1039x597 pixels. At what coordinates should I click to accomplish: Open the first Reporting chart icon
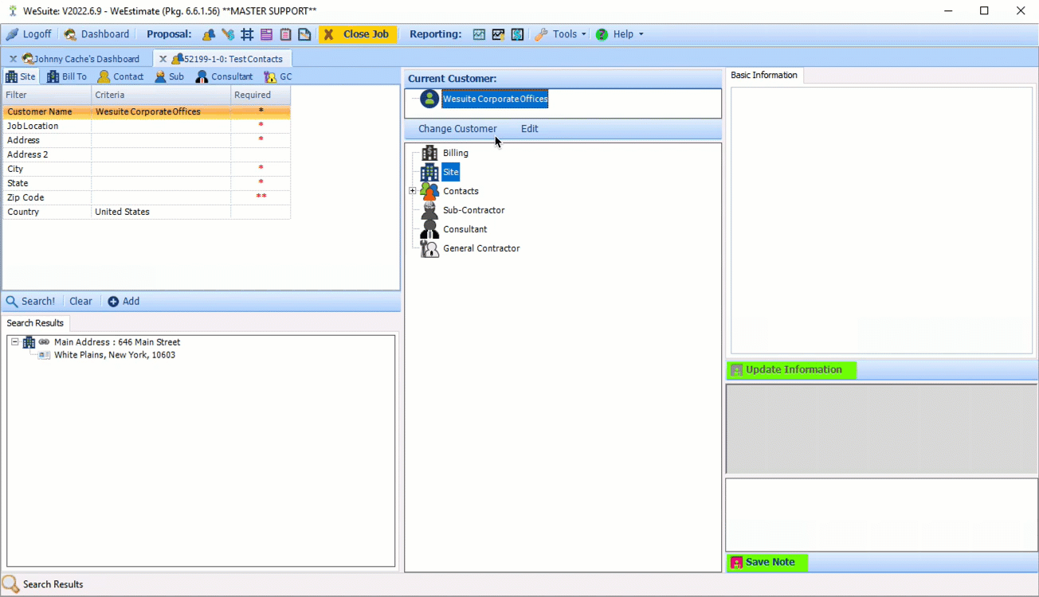click(x=479, y=34)
